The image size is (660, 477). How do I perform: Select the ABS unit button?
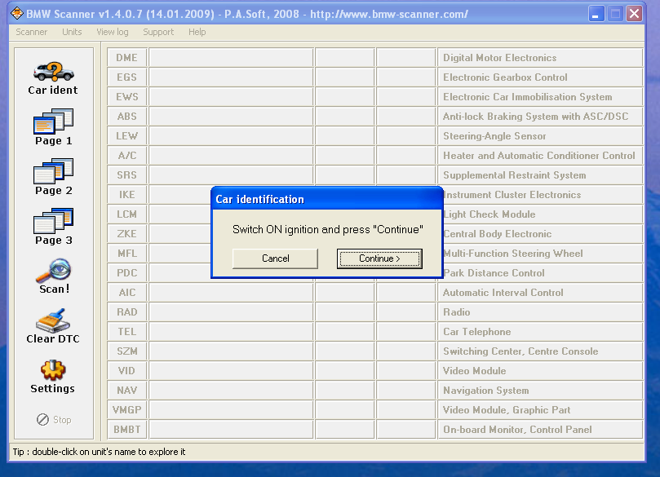(x=126, y=116)
